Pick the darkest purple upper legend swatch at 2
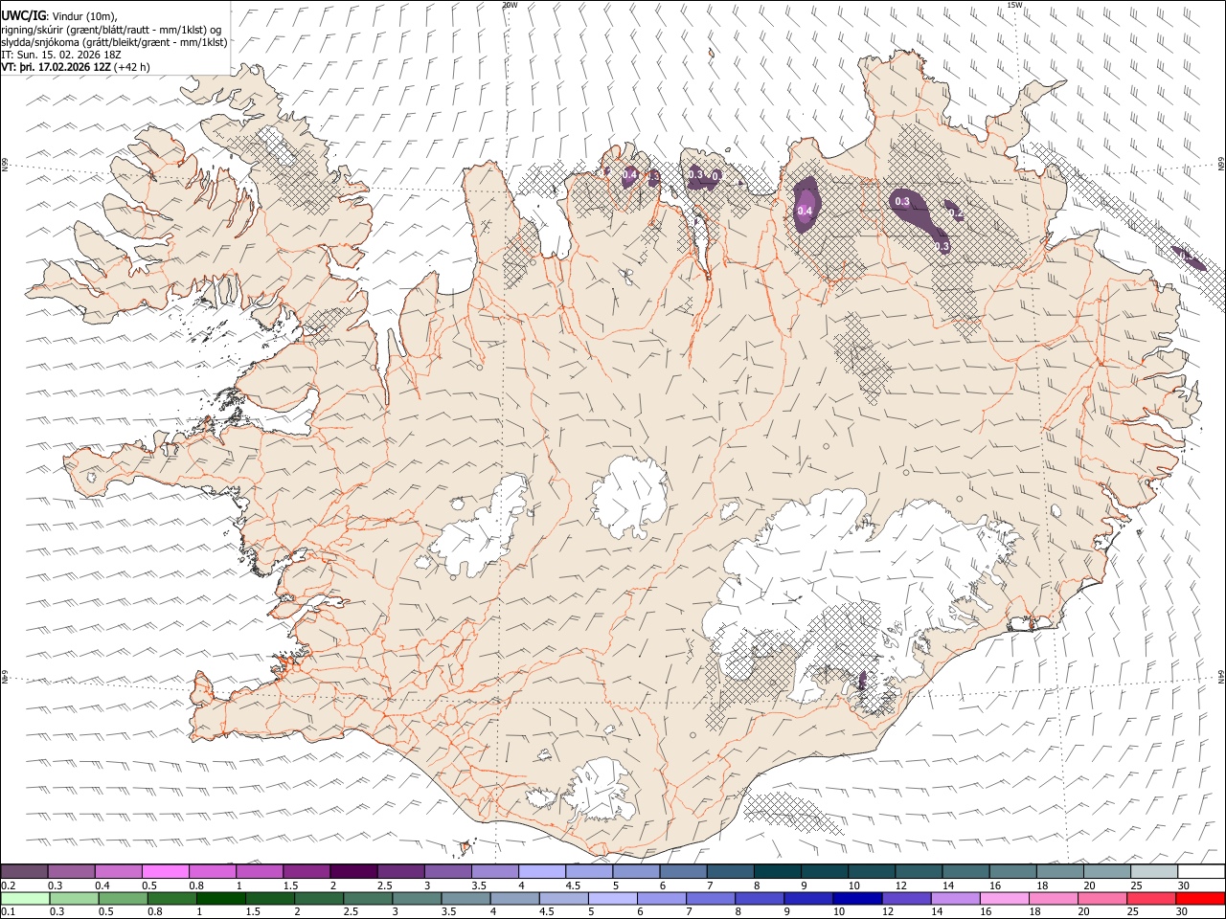 (352, 871)
